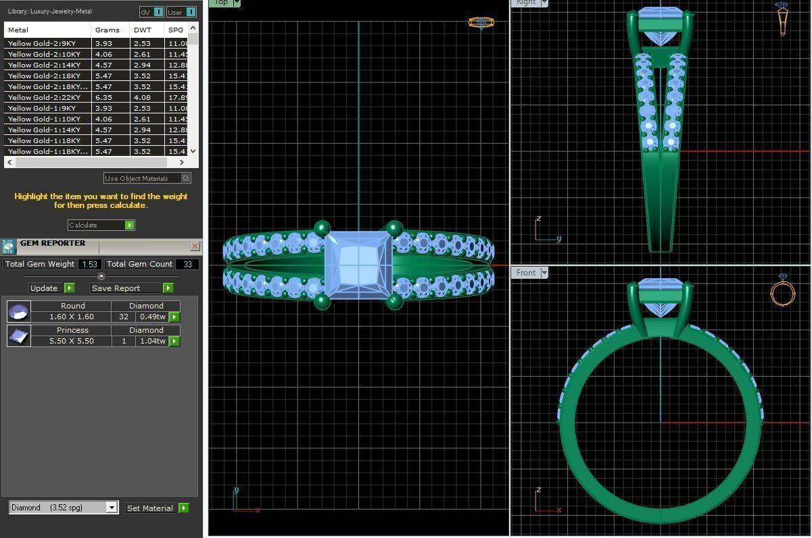The height and width of the screenshot is (538, 812).
Task: Select the Yellow Gold-2:18KY row
Action: (97, 76)
